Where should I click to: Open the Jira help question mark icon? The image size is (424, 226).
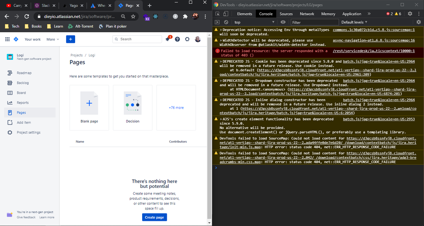(177, 39)
